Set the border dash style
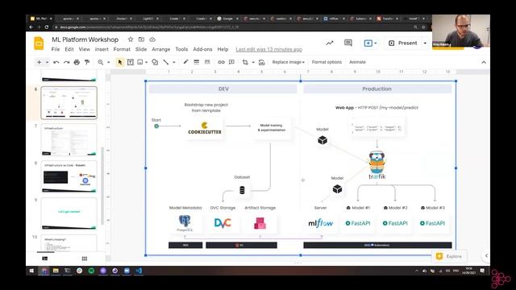Screen dimensions: 516x290 pos(207,62)
